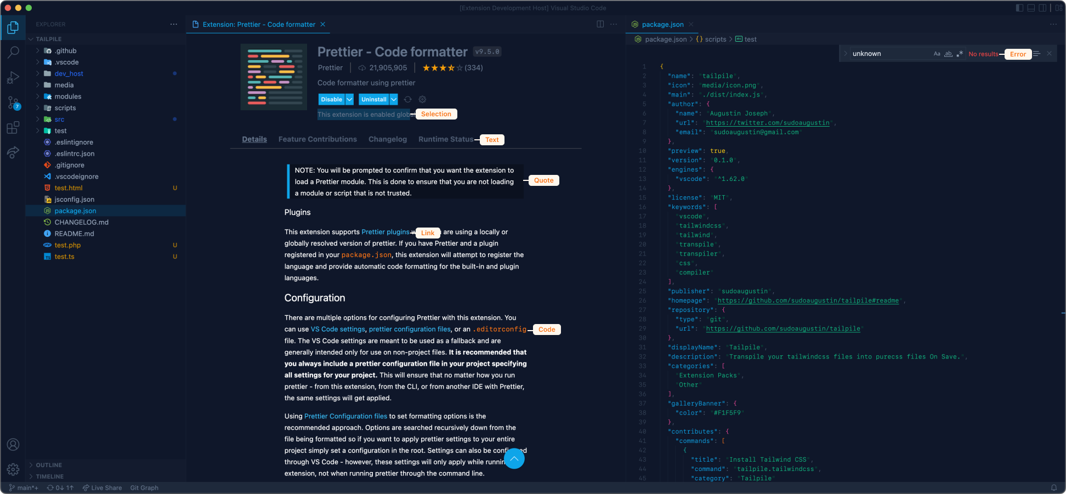Click the synchronize changes status item
The width and height of the screenshot is (1066, 494).
60,488
